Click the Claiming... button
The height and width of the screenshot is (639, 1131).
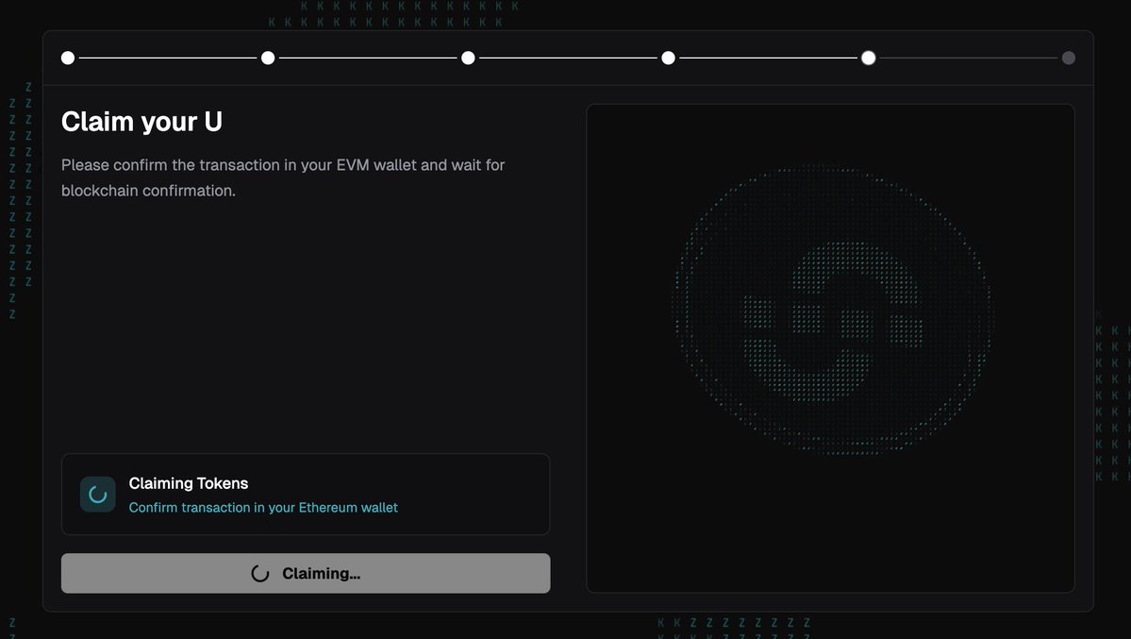coord(305,573)
